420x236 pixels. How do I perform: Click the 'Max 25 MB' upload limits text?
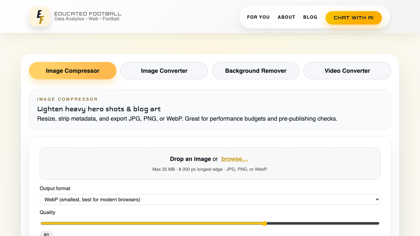(x=210, y=169)
